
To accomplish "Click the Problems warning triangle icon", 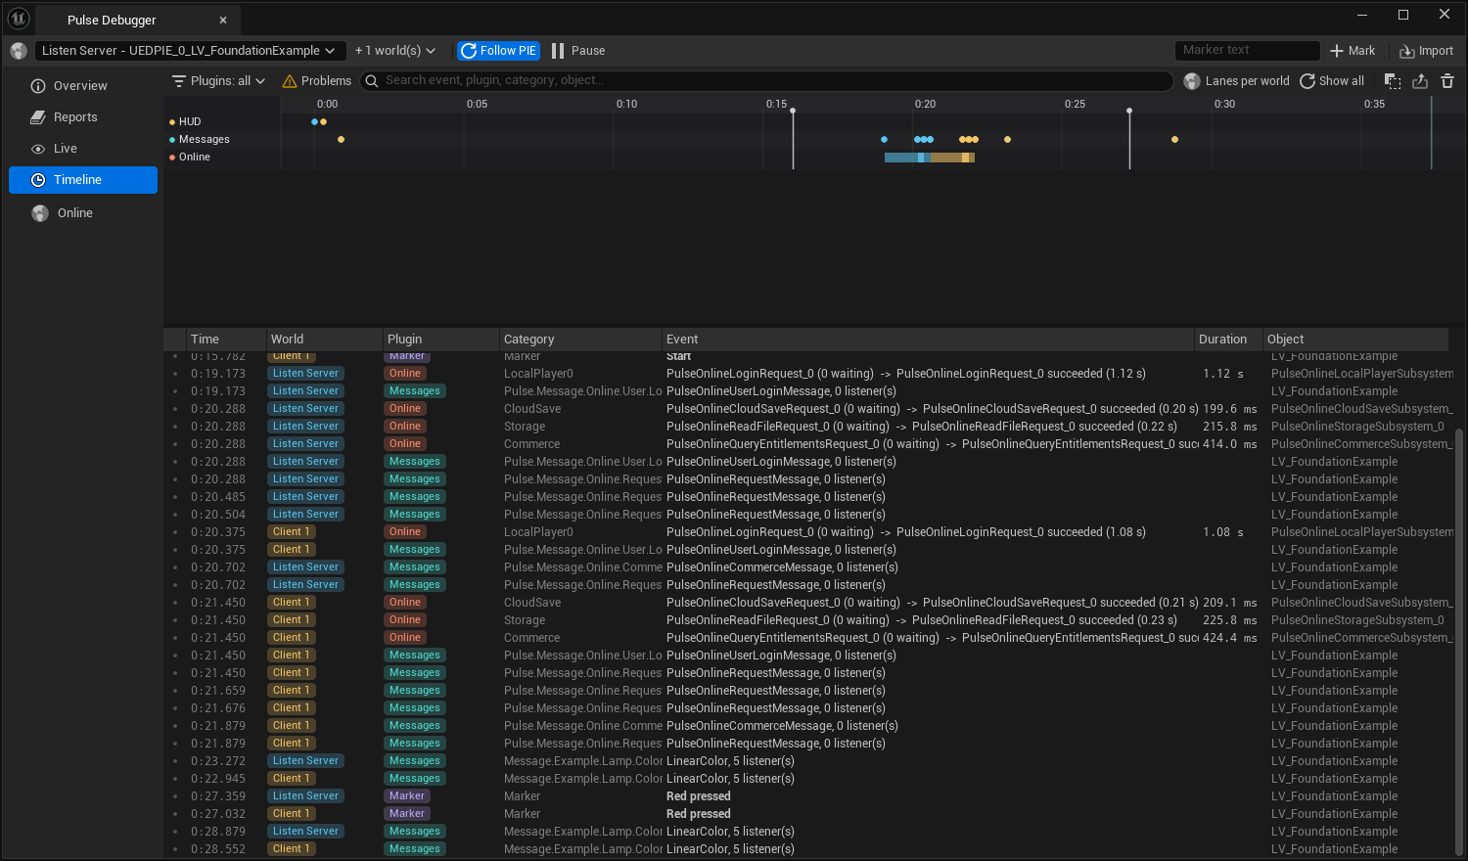I will [x=290, y=81].
